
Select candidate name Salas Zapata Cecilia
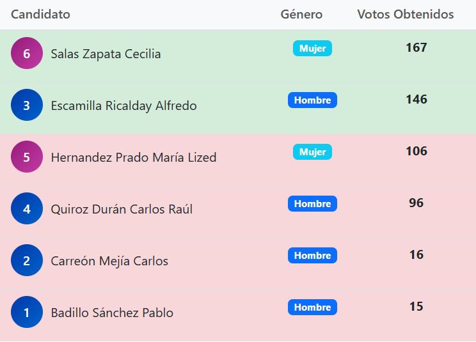tap(106, 54)
